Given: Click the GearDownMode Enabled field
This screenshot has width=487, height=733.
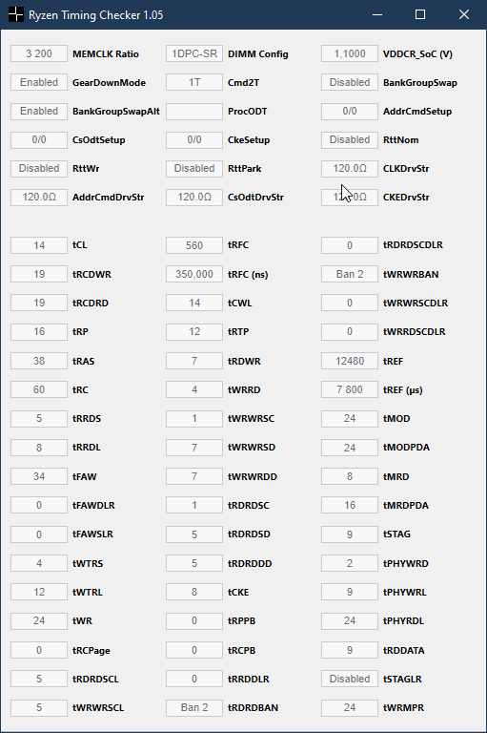Looking at the screenshot, I should pyautogui.click(x=39, y=82).
